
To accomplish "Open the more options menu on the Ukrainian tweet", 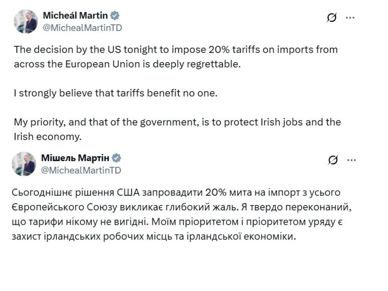I will (x=351, y=160).
